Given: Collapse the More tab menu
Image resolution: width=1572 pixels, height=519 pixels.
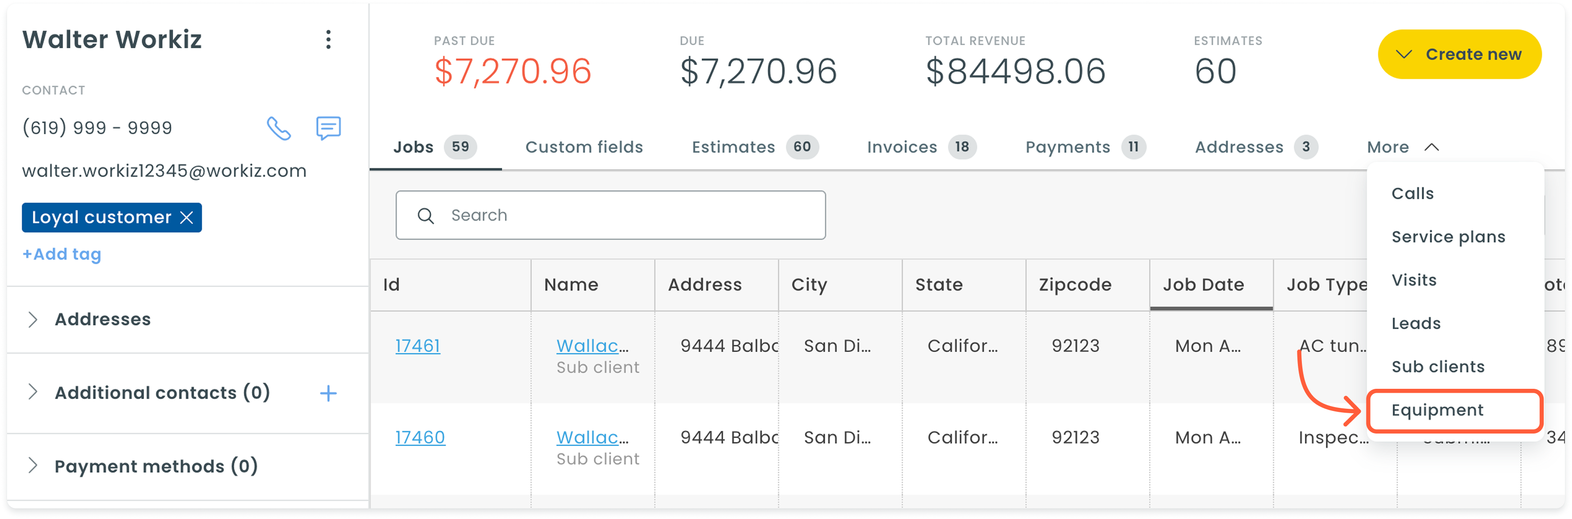Looking at the screenshot, I should [1402, 147].
